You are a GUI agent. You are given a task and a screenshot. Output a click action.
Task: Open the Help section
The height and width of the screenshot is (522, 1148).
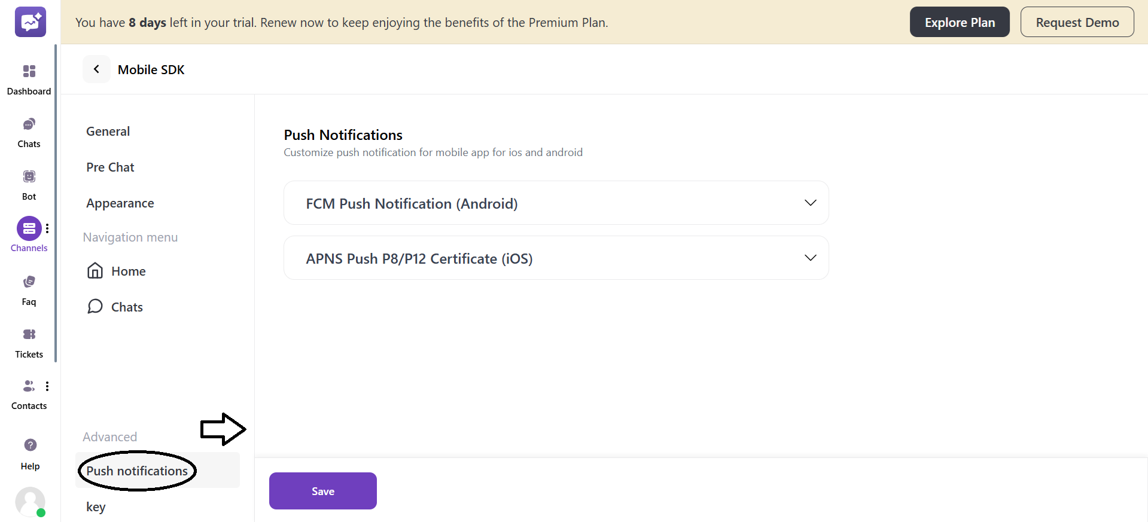(29, 453)
